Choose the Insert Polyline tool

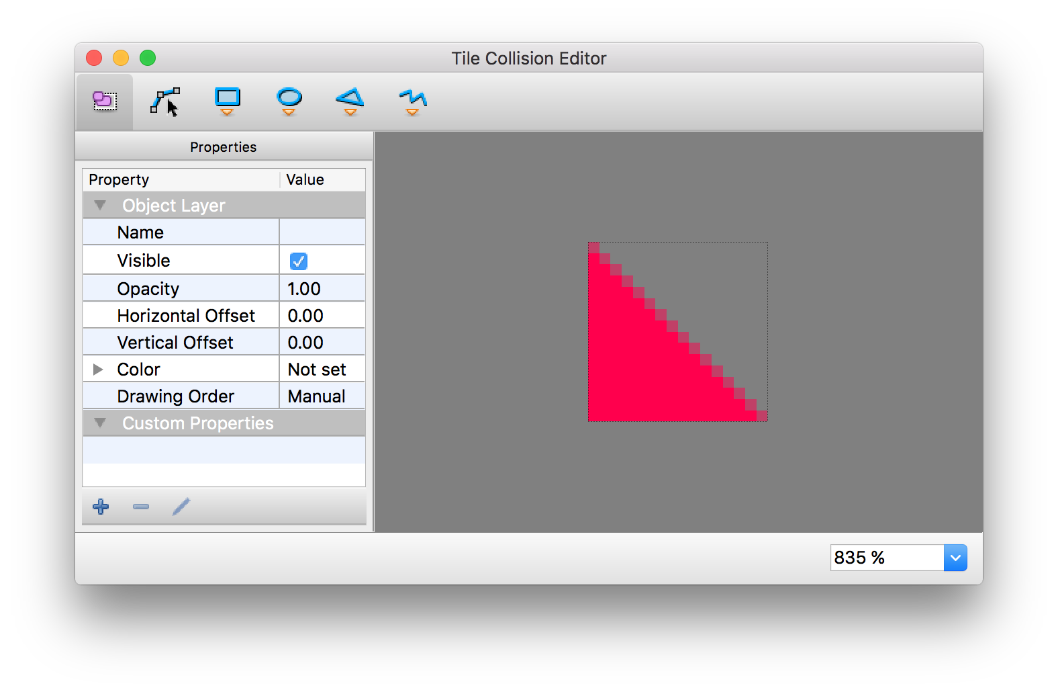(x=412, y=101)
